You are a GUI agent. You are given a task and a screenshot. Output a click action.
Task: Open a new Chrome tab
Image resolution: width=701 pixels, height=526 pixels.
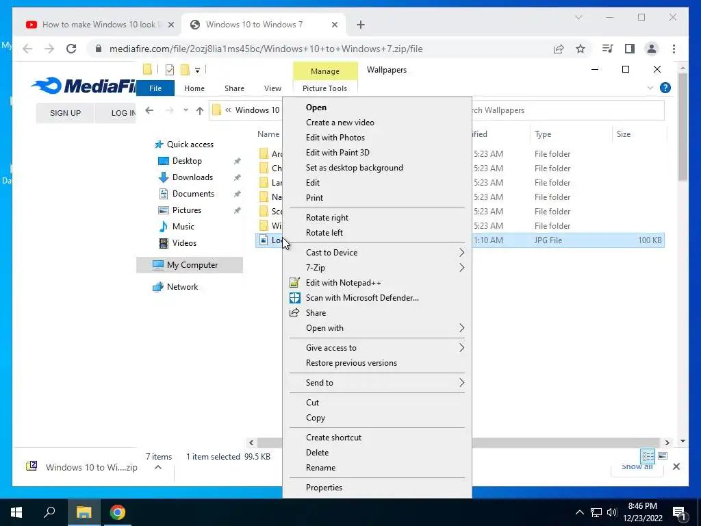361,25
